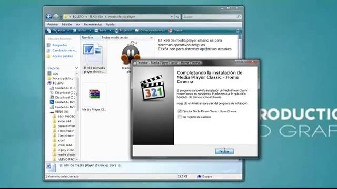Screen dimensions: 337x189
Task: Select Disco local (C:) in tree
Action: point(62,92)
